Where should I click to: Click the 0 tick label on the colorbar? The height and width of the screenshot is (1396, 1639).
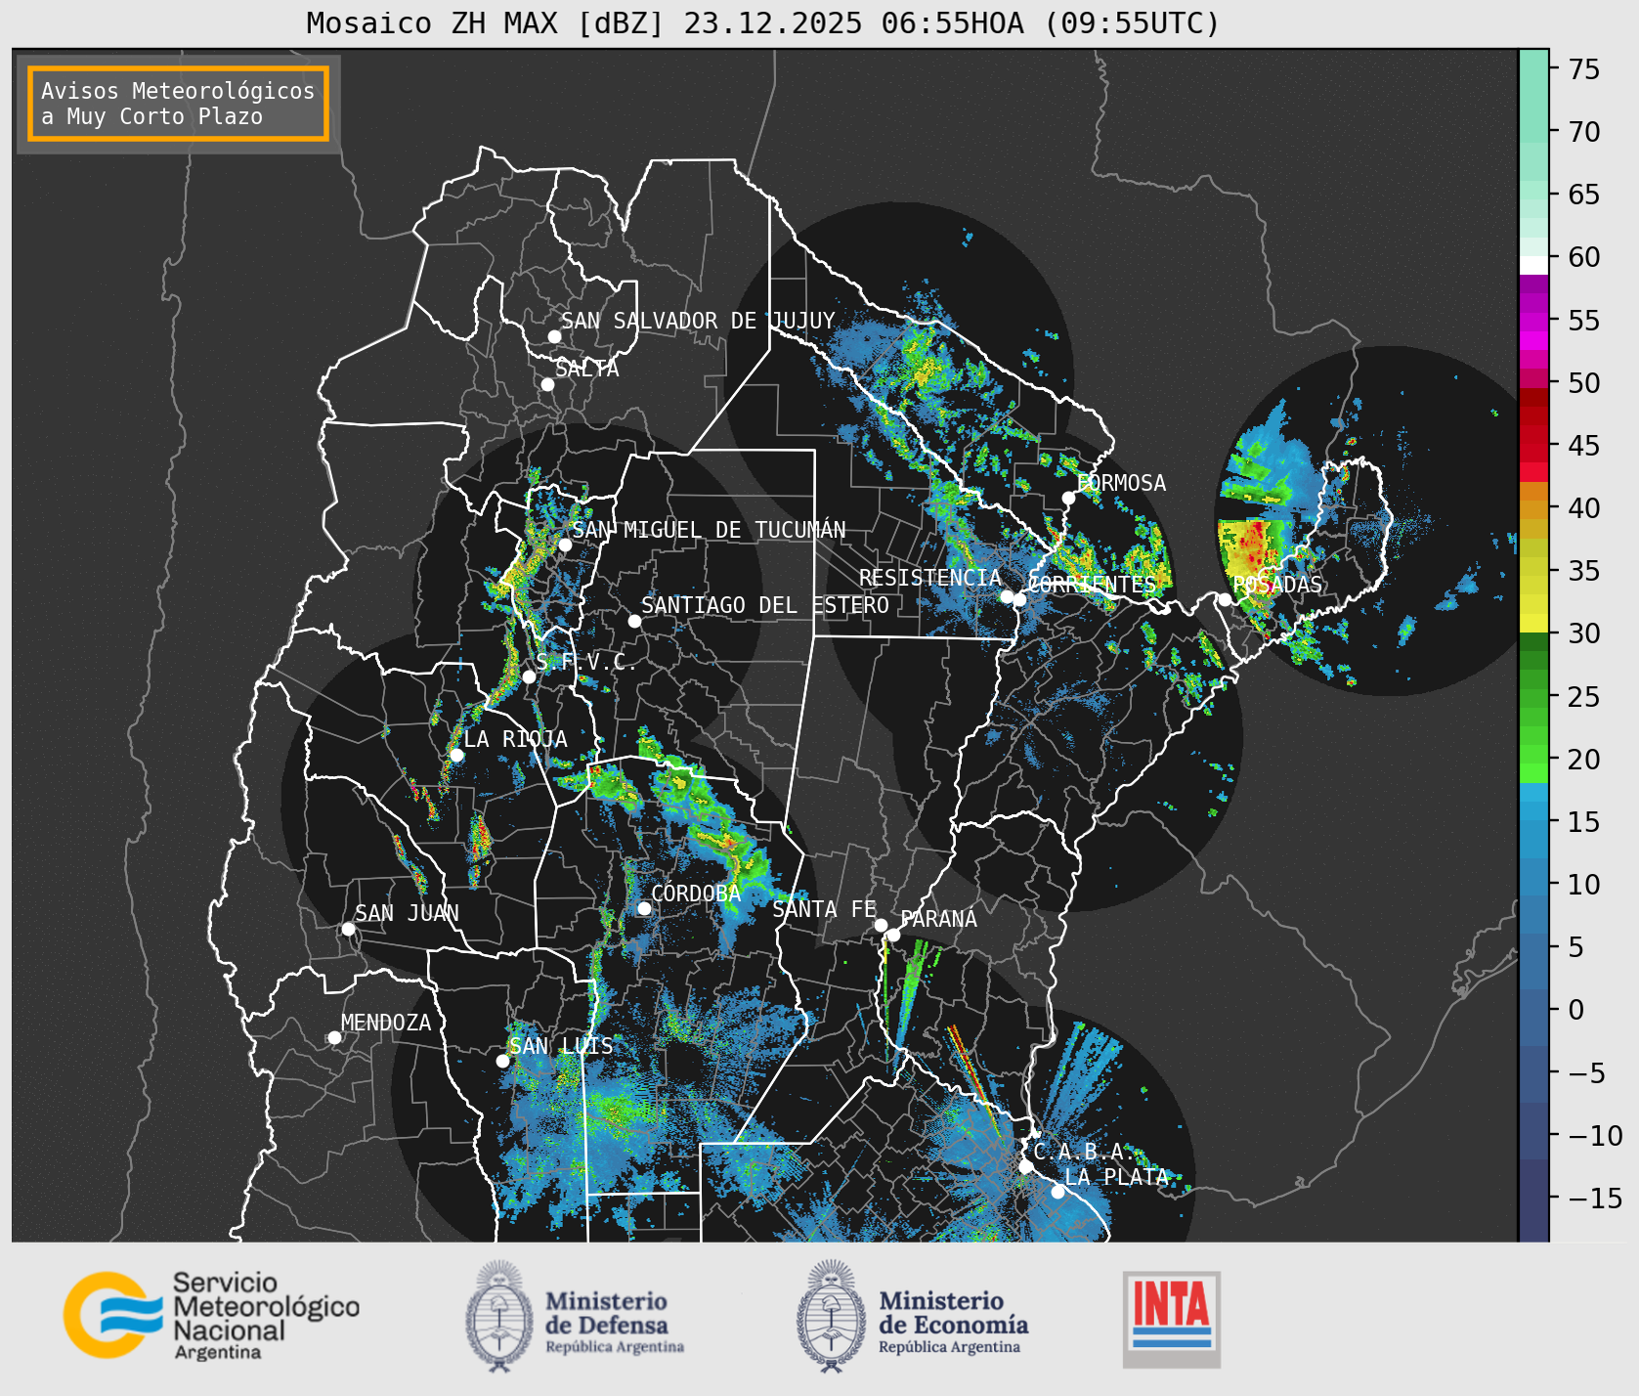point(1576,1010)
